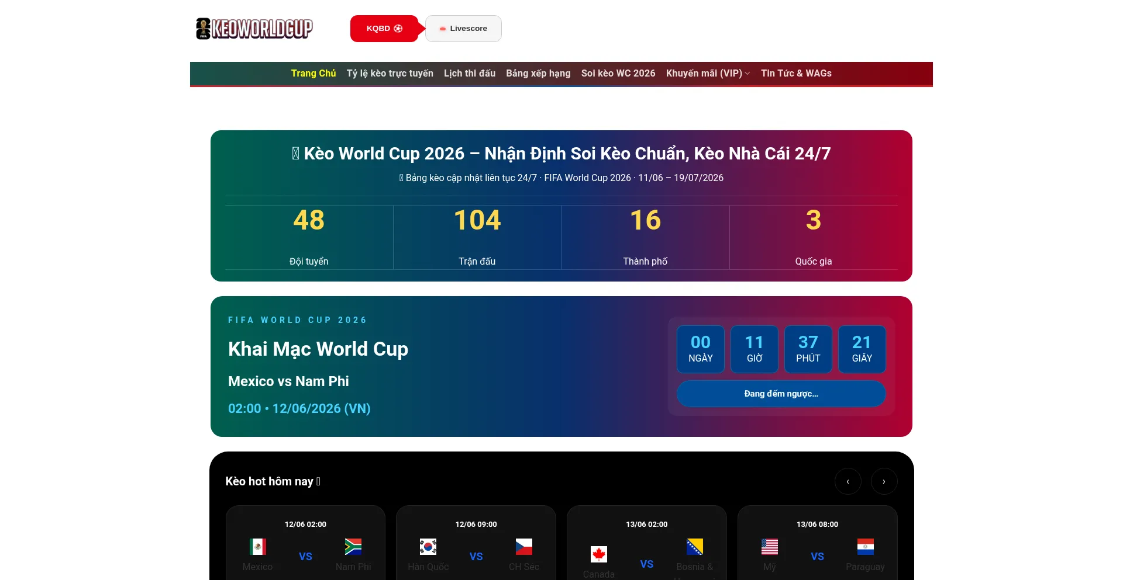Click the 104 Trận đấu stat

tap(477, 237)
